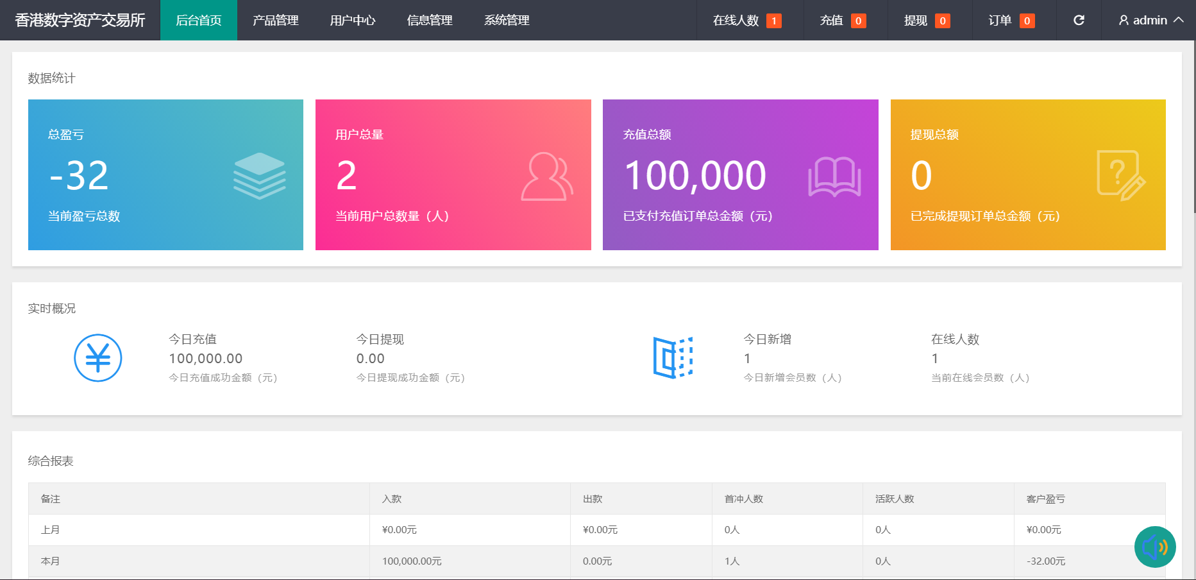Click the admin user profile icon
1196x580 pixels.
coord(1124,21)
